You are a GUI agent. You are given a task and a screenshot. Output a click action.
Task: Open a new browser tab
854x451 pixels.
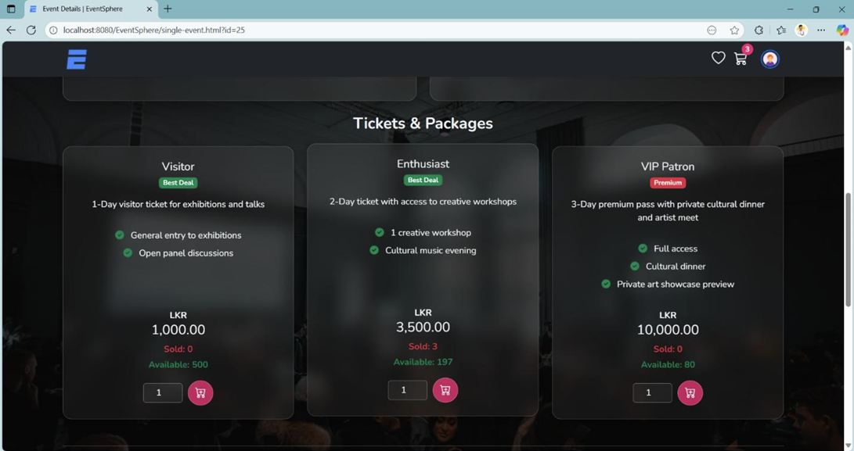[168, 9]
